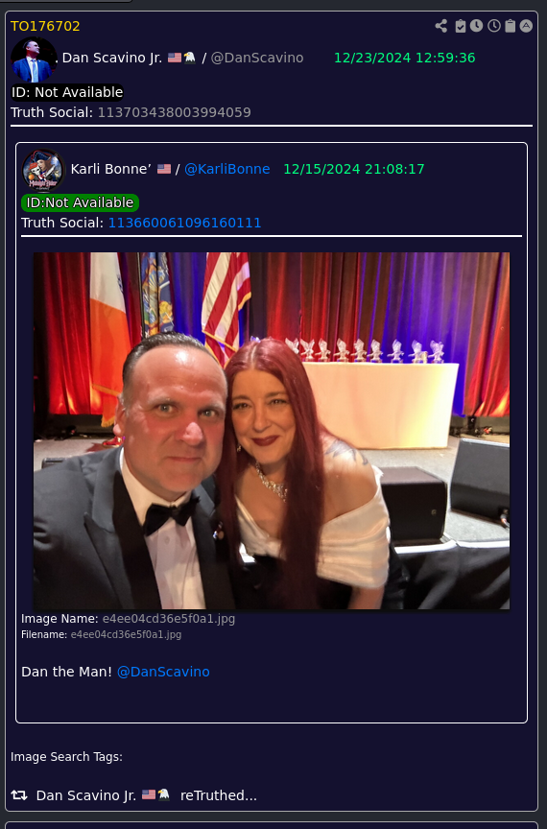Click the Truth Social ID 113703438003994059
Image resolution: width=547 pixels, height=829 pixels.
tap(174, 112)
